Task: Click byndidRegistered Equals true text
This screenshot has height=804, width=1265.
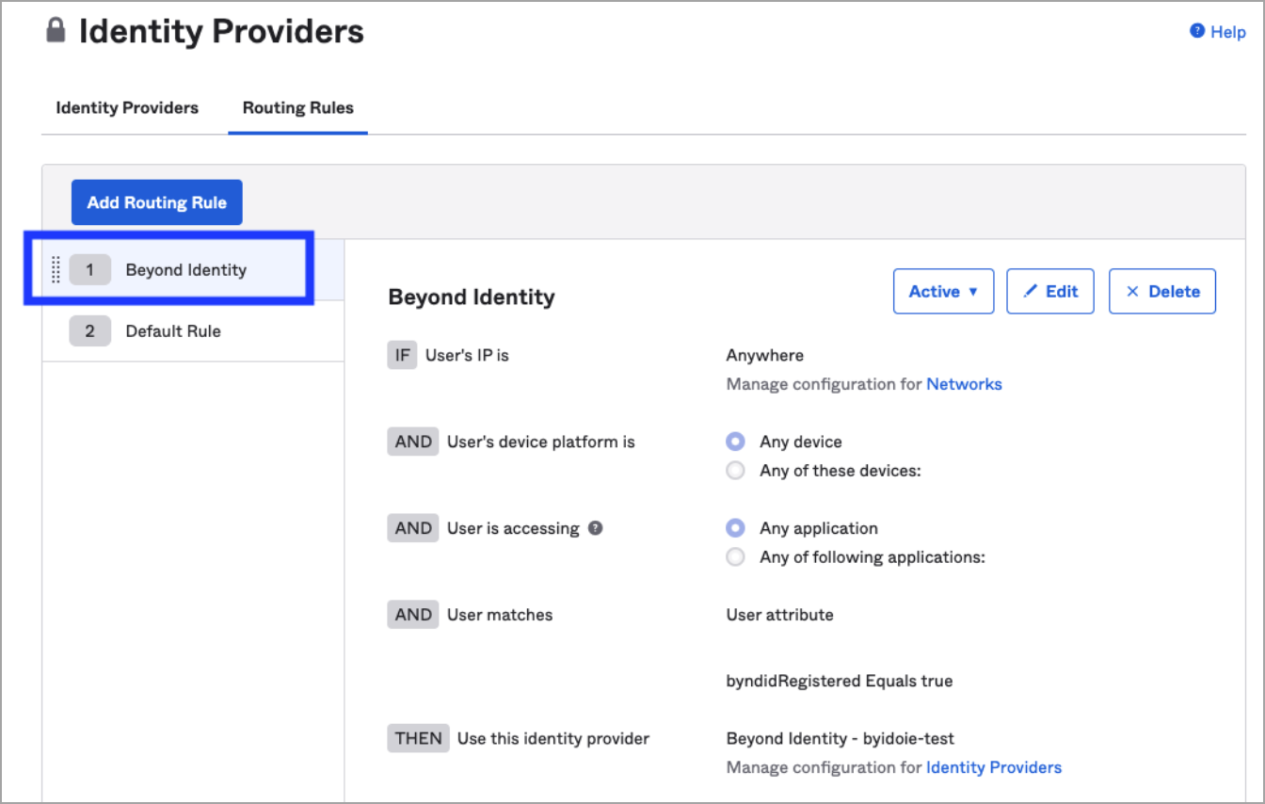Action: point(840,681)
